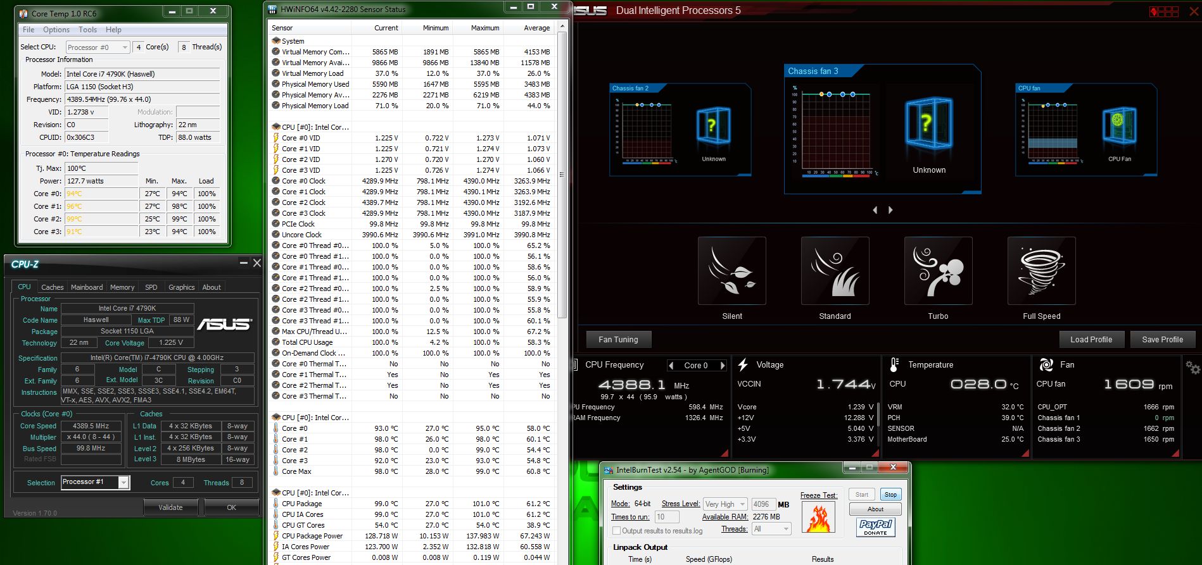The width and height of the screenshot is (1202, 565).
Task: Click the IntelBurnTest title bar icon
Action: point(608,470)
